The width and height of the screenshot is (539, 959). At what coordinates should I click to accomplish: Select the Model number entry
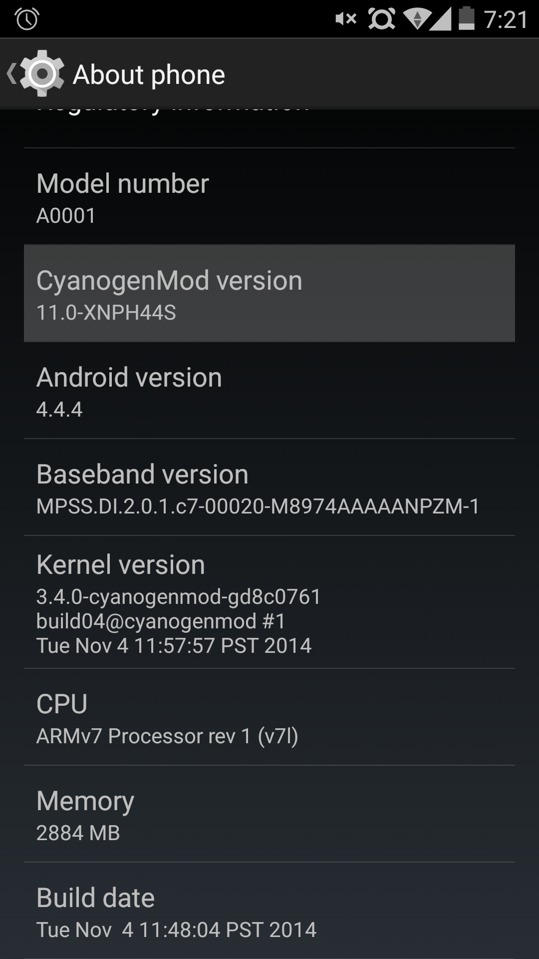pos(269,196)
